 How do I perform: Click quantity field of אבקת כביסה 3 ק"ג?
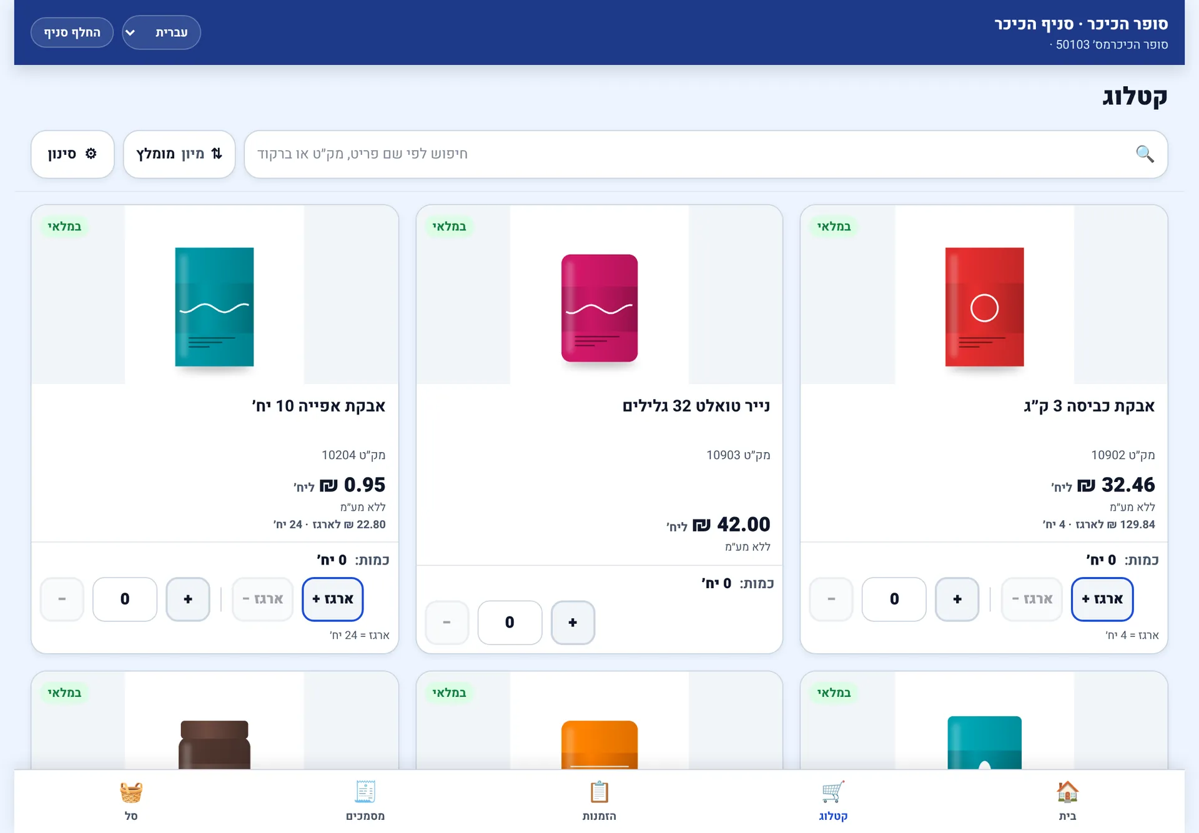coord(894,599)
